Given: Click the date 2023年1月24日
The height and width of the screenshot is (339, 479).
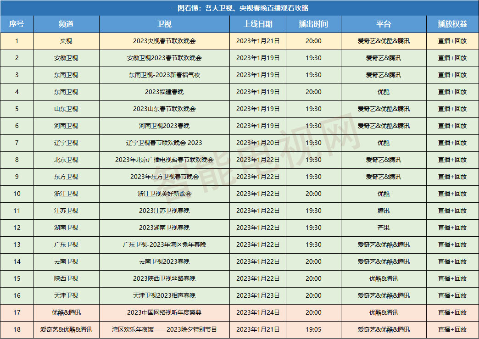Looking at the screenshot, I should (258, 312).
